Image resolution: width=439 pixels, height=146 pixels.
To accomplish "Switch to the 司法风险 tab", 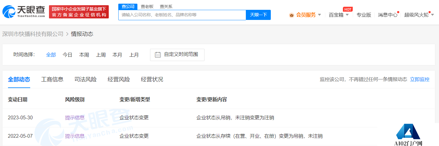I will (x=86, y=79).
